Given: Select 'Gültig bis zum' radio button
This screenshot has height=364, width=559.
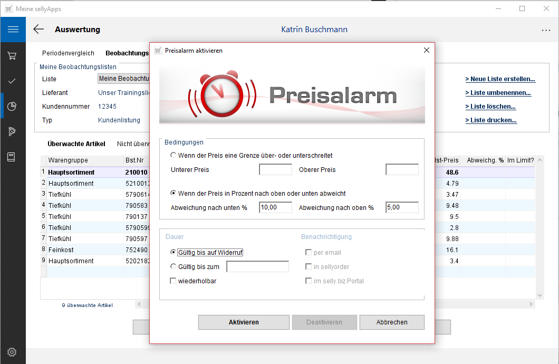Looking at the screenshot, I should [174, 267].
